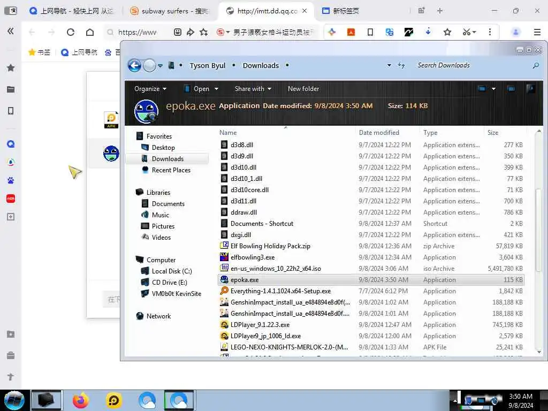Click the Open button in Explorer toolbar

[197, 89]
